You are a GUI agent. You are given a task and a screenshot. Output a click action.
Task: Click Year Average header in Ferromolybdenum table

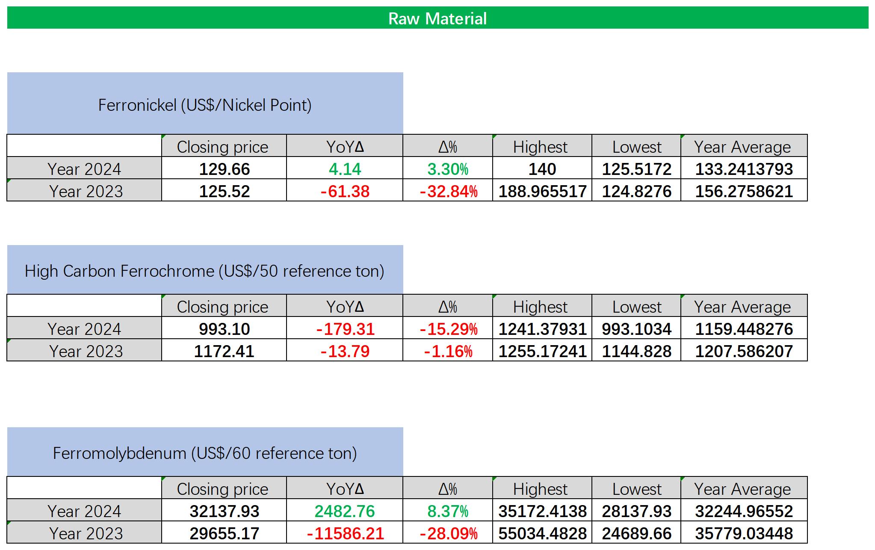[x=742, y=489]
